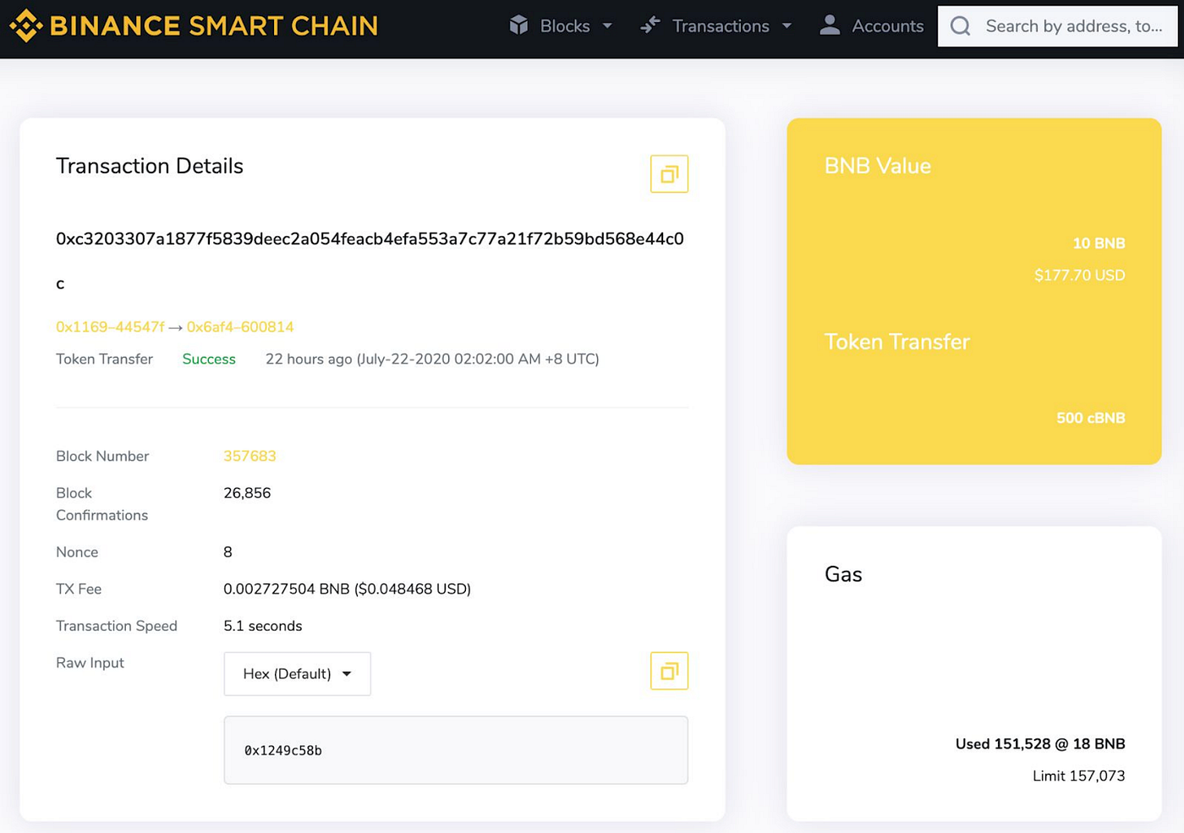The width and height of the screenshot is (1184, 833).
Task: Click the 10 BNB value
Action: pos(1099,244)
